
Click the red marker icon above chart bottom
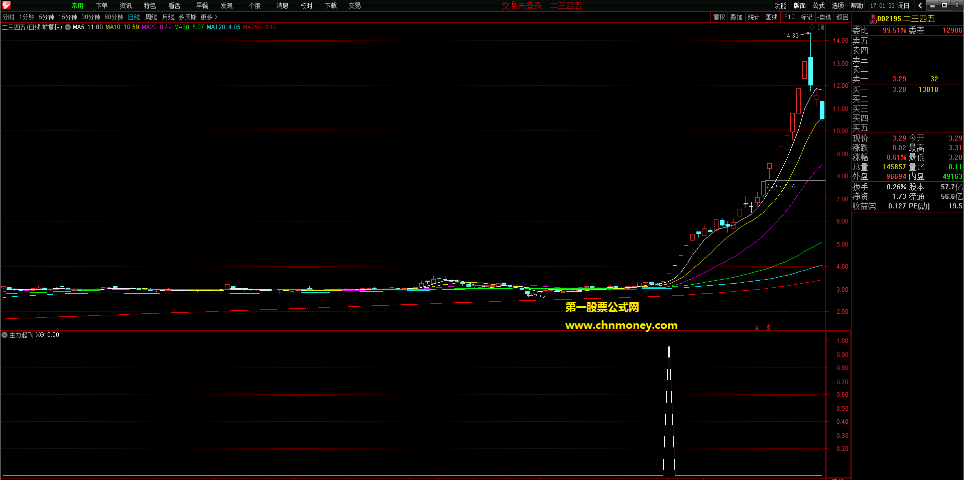[x=768, y=327]
